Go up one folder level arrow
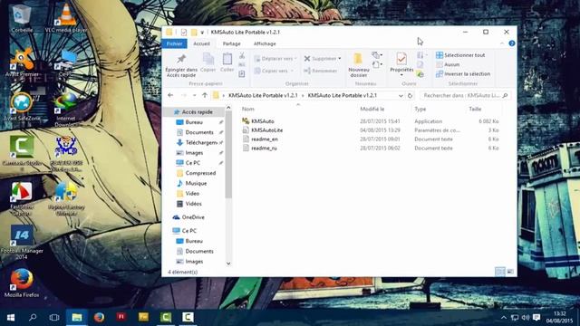Image resolution: width=580 pixels, height=326 pixels. (x=205, y=95)
